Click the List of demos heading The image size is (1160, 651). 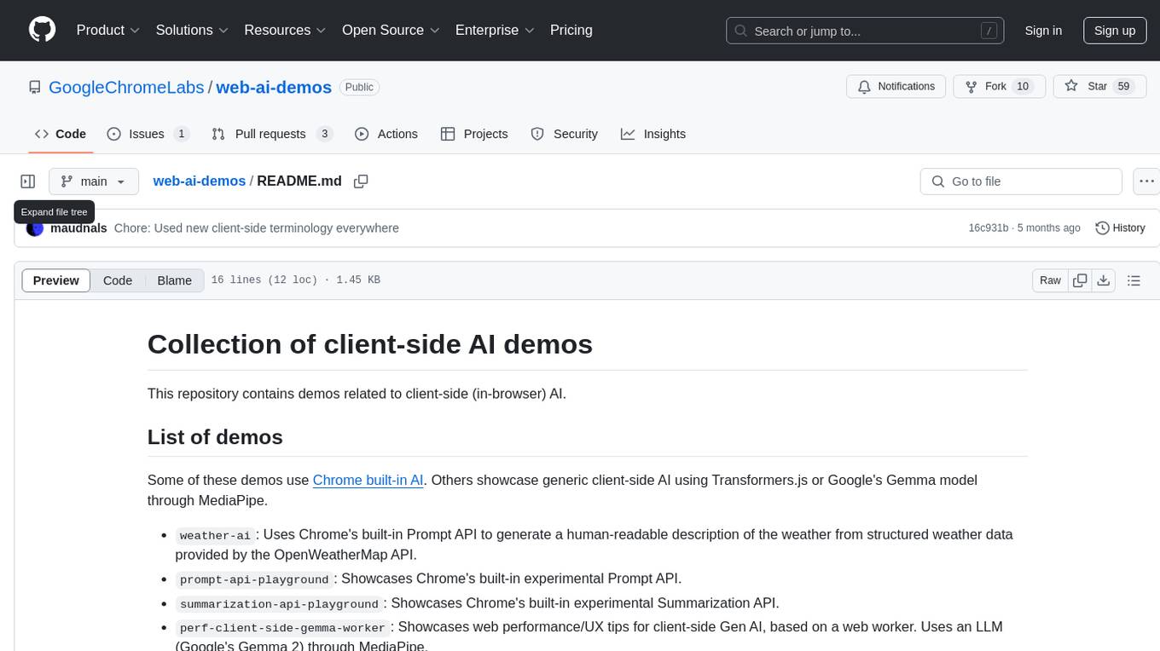click(215, 436)
